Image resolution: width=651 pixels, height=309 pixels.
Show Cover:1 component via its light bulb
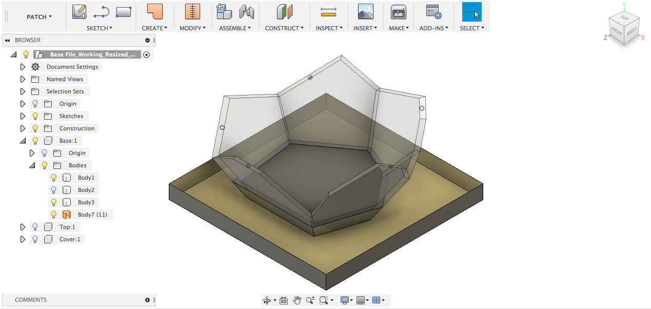pyautogui.click(x=35, y=239)
